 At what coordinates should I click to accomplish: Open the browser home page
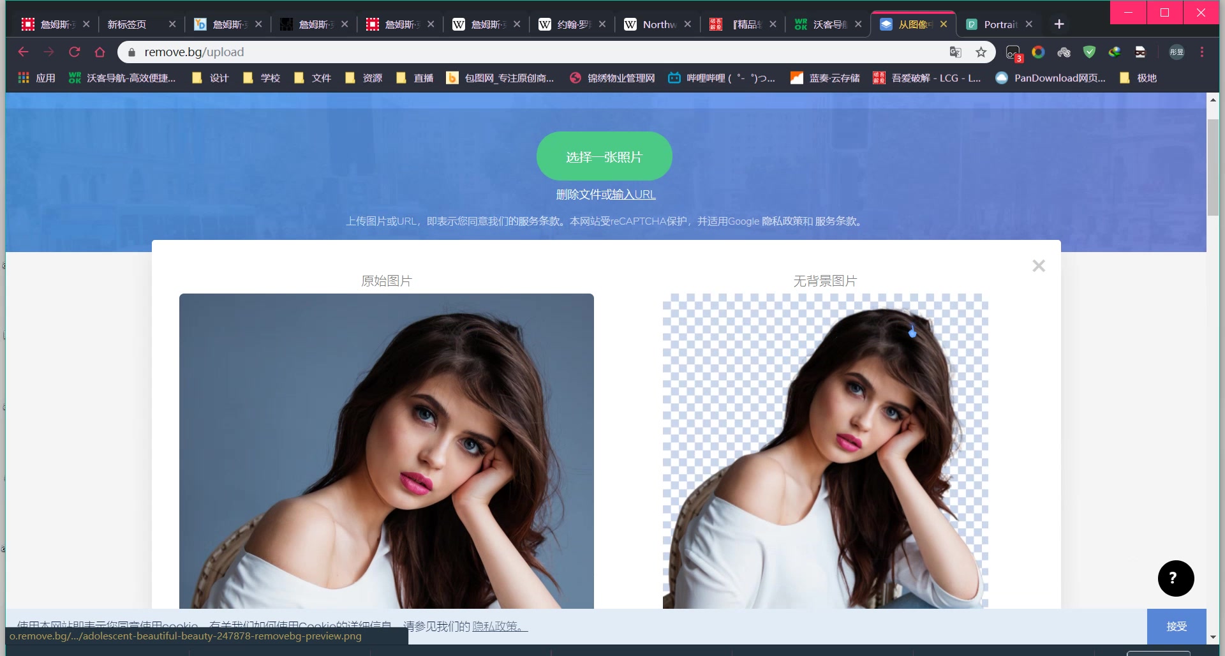click(100, 52)
